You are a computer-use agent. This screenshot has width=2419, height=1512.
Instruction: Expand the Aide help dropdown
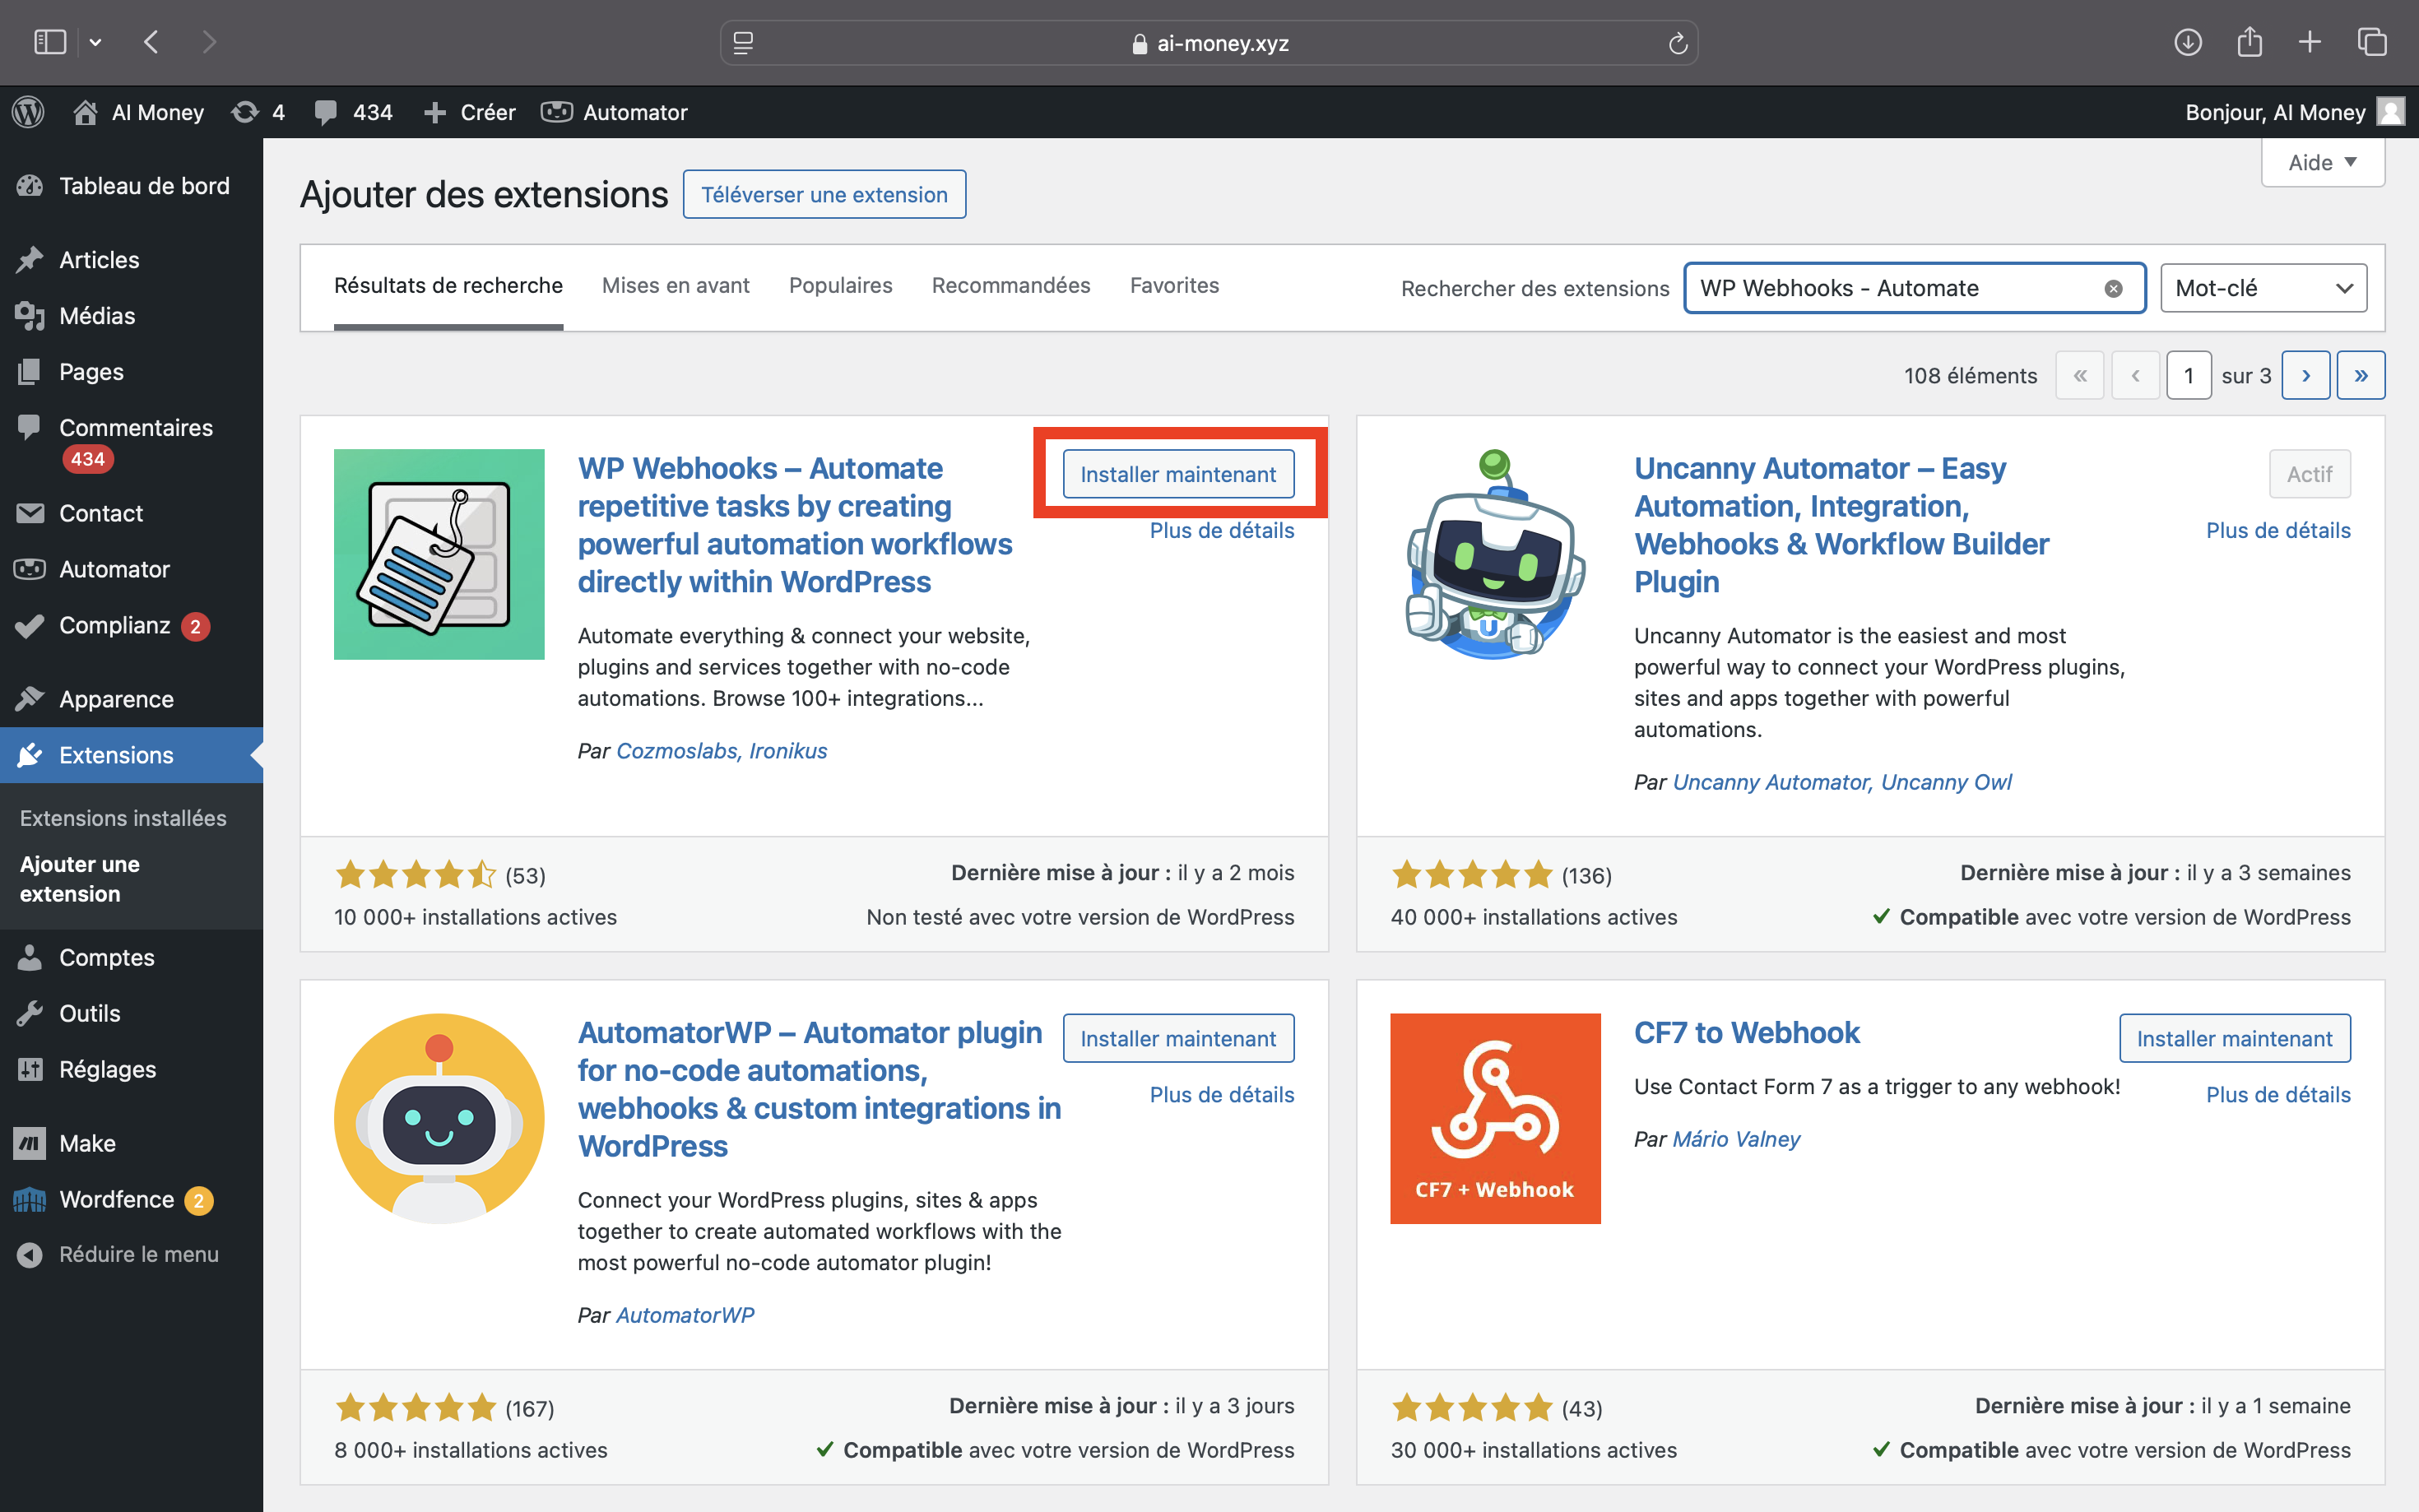click(x=2319, y=162)
